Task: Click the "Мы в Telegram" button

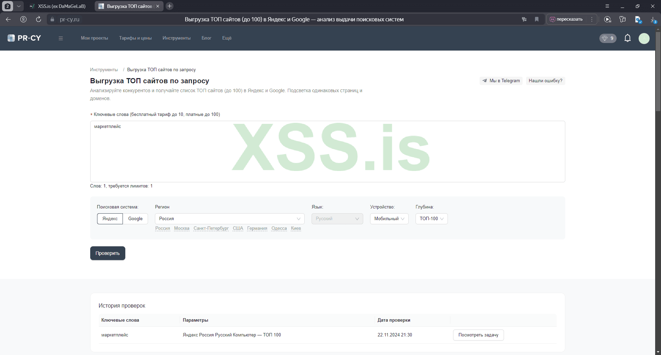Action: pyautogui.click(x=501, y=81)
